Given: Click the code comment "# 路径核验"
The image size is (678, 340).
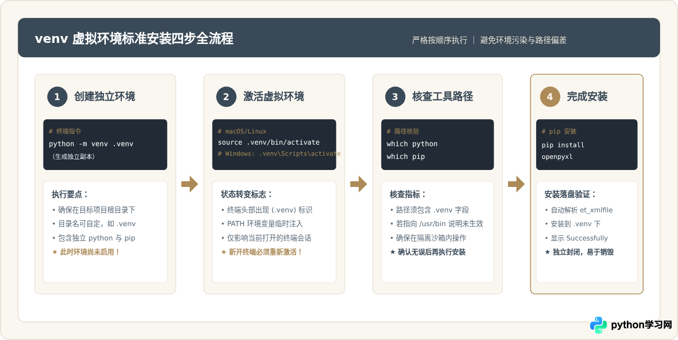Looking at the screenshot, I should (403, 131).
